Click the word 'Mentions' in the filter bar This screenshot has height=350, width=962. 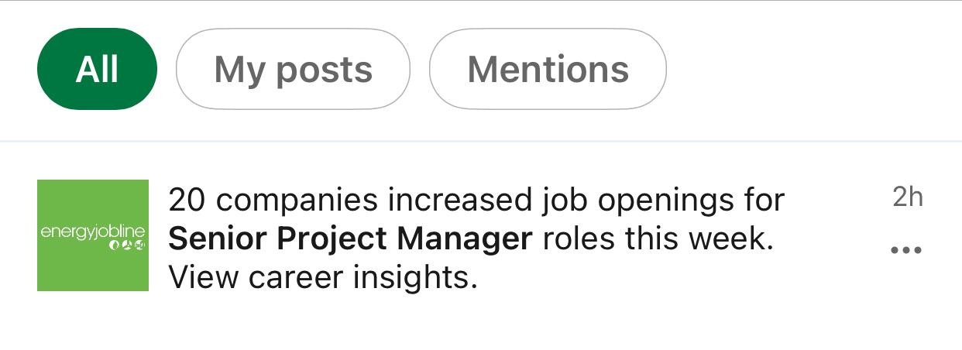[x=548, y=70]
